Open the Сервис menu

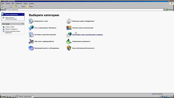click(25, 4)
